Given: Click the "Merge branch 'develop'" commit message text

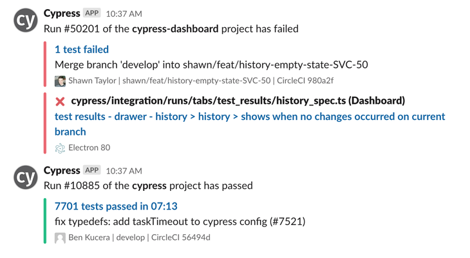Looking at the screenshot, I should tap(211, 64).
